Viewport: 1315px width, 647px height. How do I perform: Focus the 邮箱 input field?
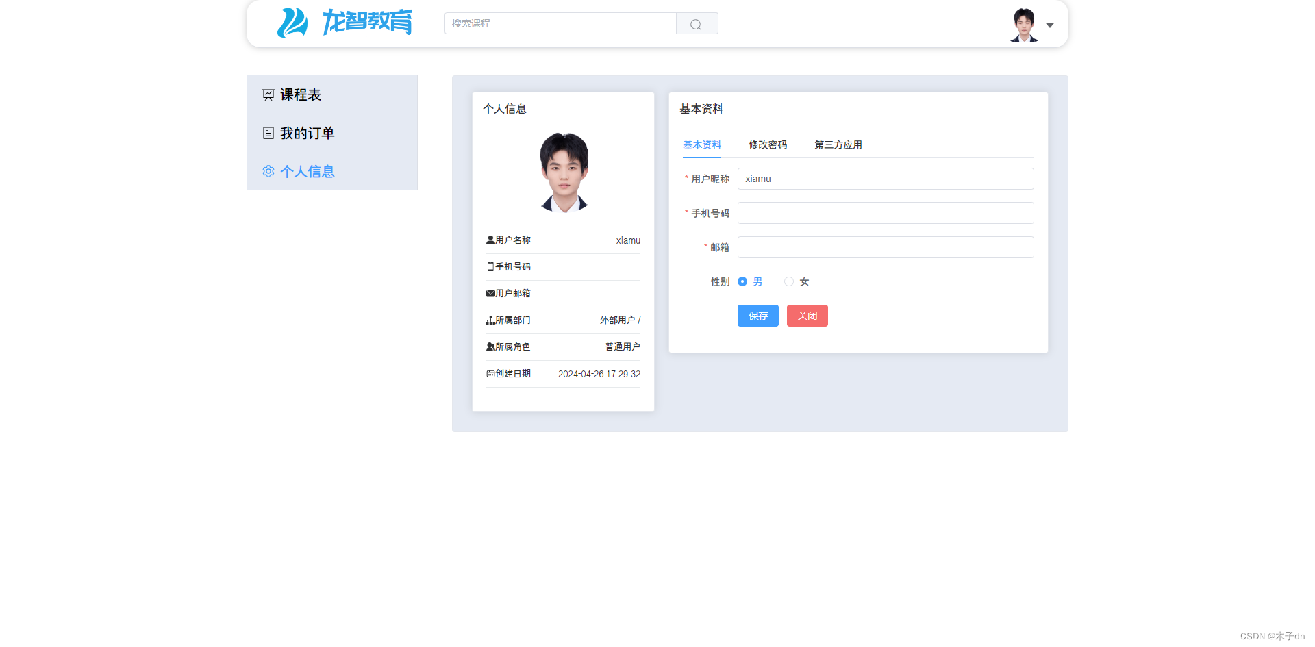[886, 247]
